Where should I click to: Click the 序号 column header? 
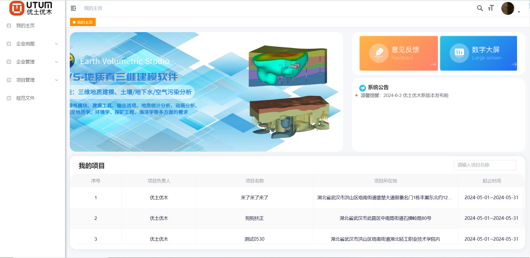tap(96, 181)
